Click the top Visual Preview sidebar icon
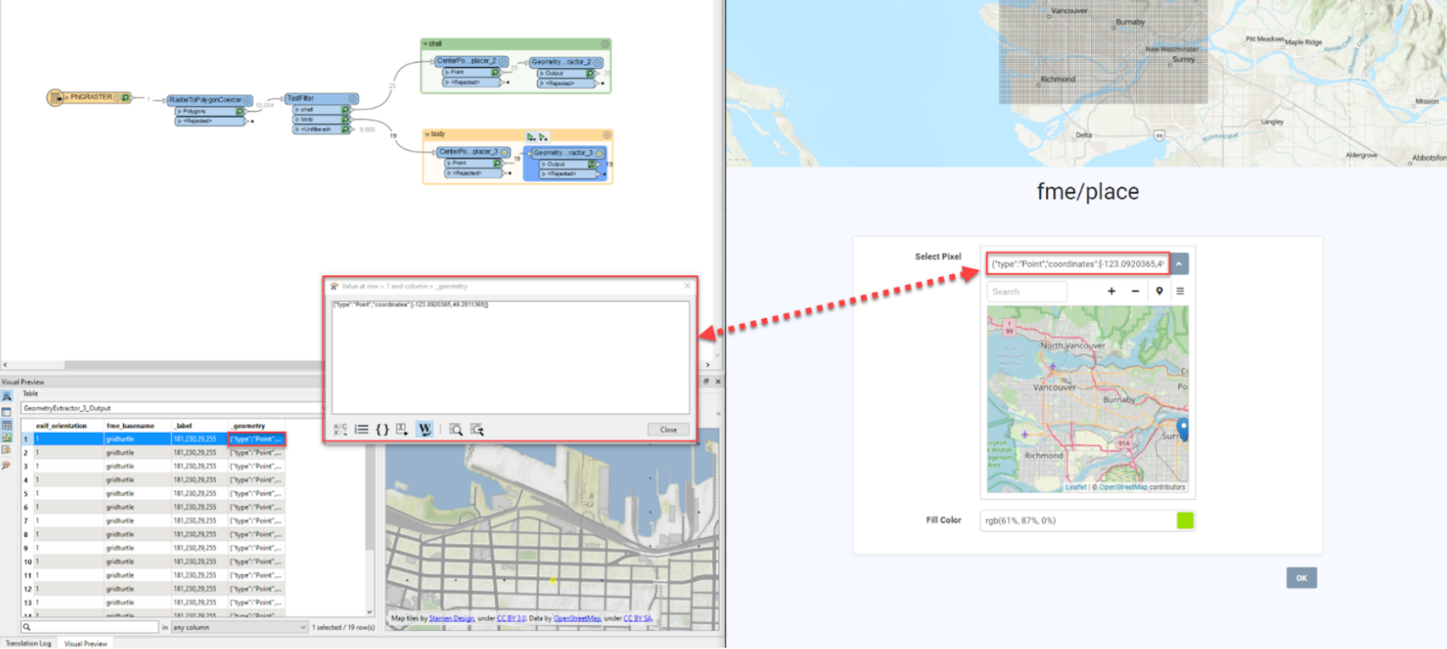The image size is (1447, 649). 7,396
